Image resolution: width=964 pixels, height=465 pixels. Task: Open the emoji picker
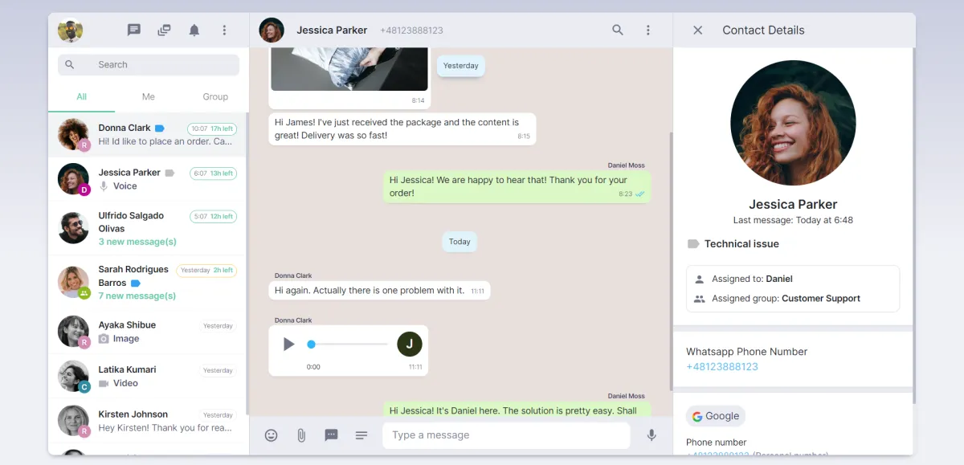(x=272, y=434)
